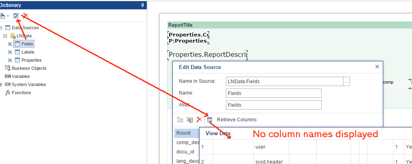Expand the Labels node
412x164 pixels.
pos(10,52)
